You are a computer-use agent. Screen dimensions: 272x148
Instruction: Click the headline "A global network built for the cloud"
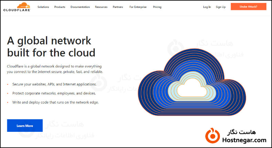(x=51, y=47)
